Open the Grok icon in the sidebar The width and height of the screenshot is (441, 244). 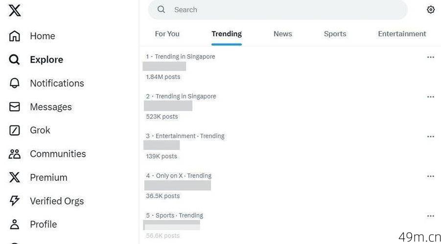click(x=14, y=130)
